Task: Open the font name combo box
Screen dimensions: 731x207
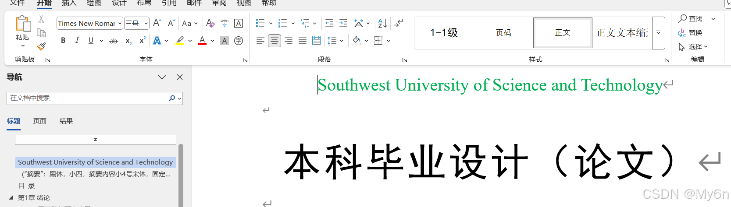Action: [x=89, y=23]
